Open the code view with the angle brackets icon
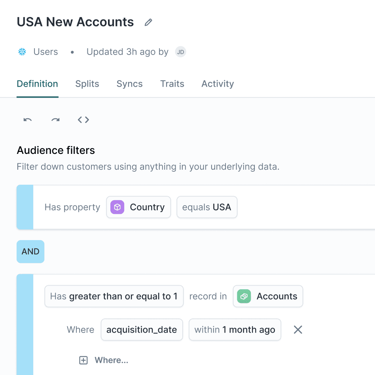The image size is (375, 375). point(83,120)
